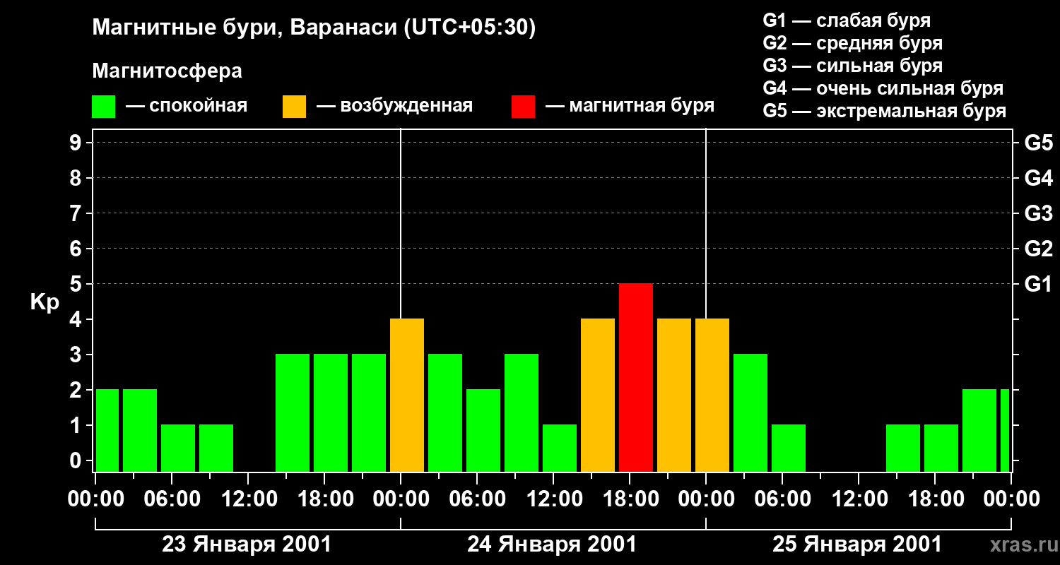Screen dimensions: 1060x565
Task: Select the yellow bar at 00:00–03:00 on 24 January
Action: (x=407, y=395)
